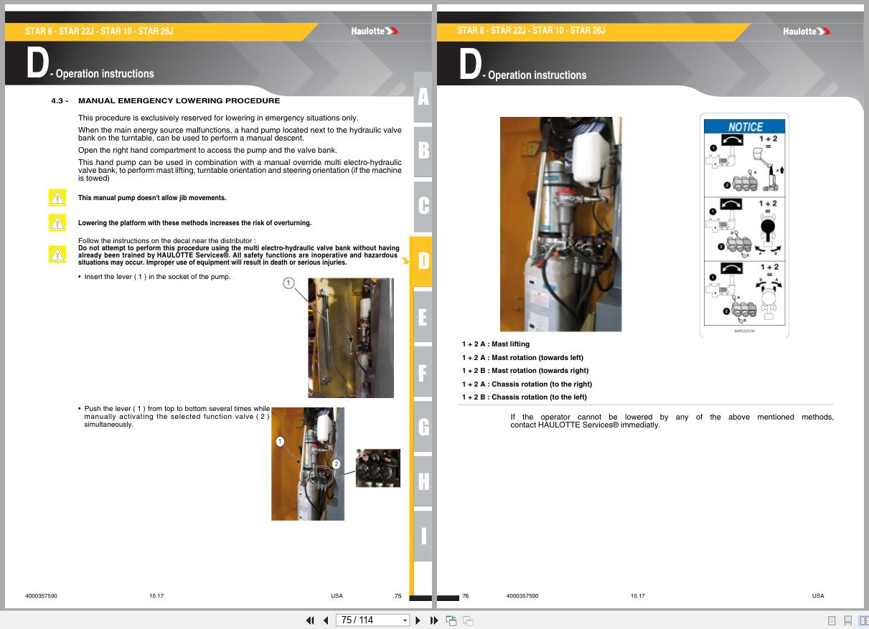Viewport: 869px width, 629px height.
Task: Select section tab H
Action: tap(423, 482)
